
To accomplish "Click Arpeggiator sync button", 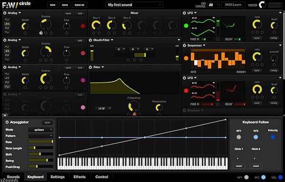I will pos(47,123).
